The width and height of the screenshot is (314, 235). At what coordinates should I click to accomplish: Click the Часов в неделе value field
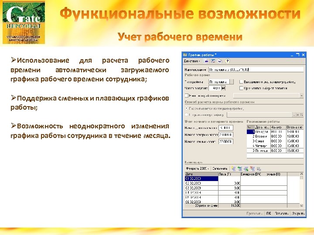click(215, 88)
